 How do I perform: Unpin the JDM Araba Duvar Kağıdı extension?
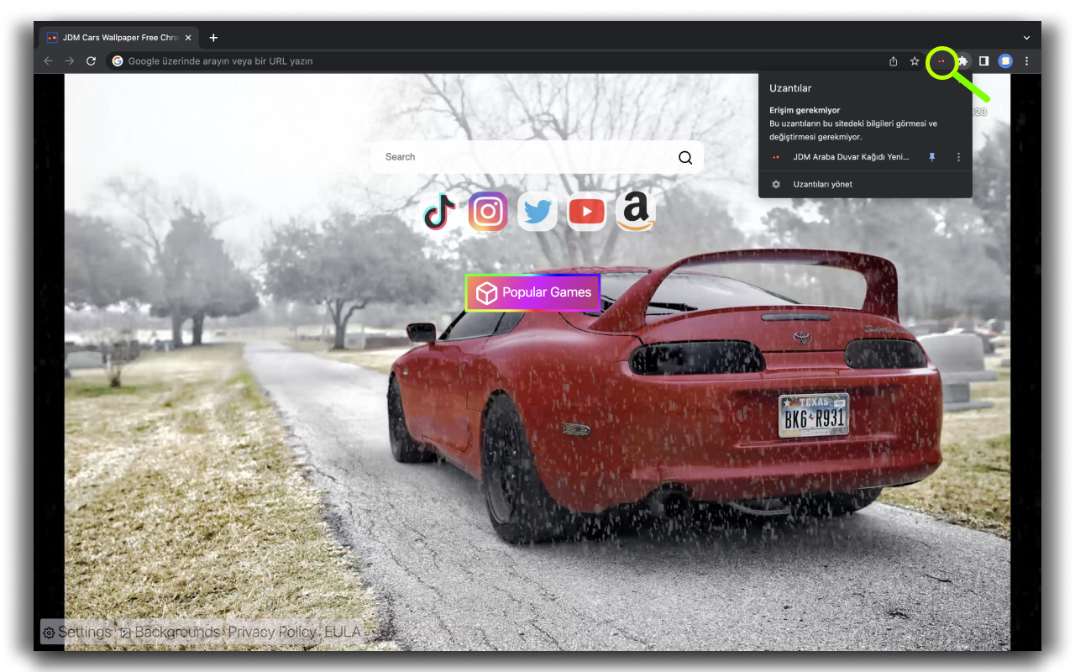point(931,157)
